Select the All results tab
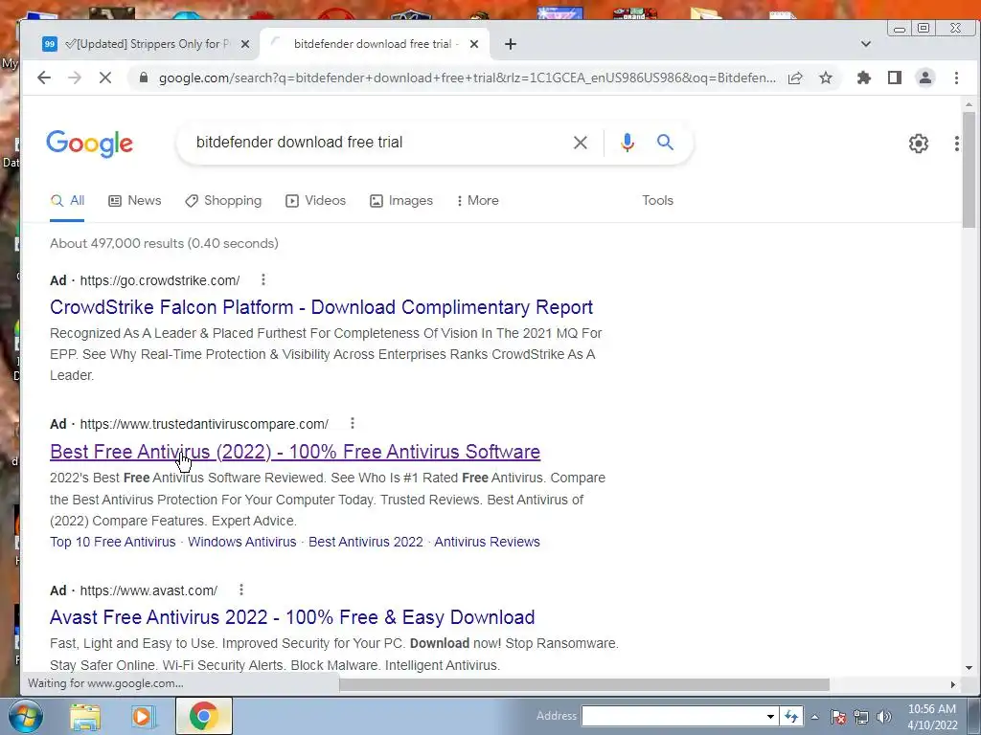Screen dimensions: 981x735 (68, 201)
